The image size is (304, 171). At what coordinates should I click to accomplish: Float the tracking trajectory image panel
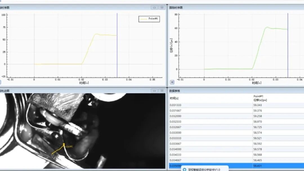click(154, 91)
